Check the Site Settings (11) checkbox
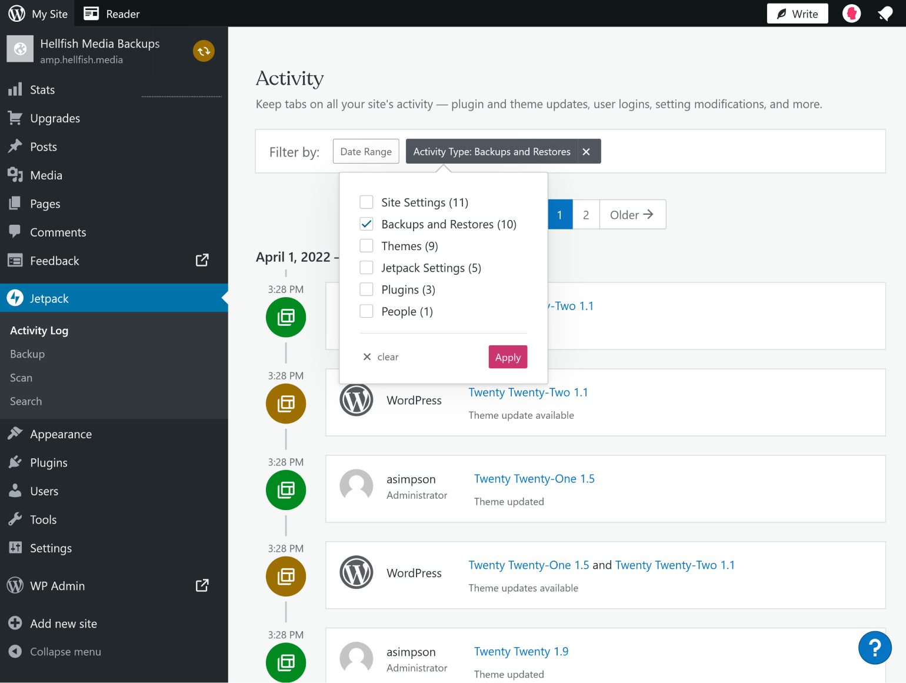 click(x=367, y=202)
